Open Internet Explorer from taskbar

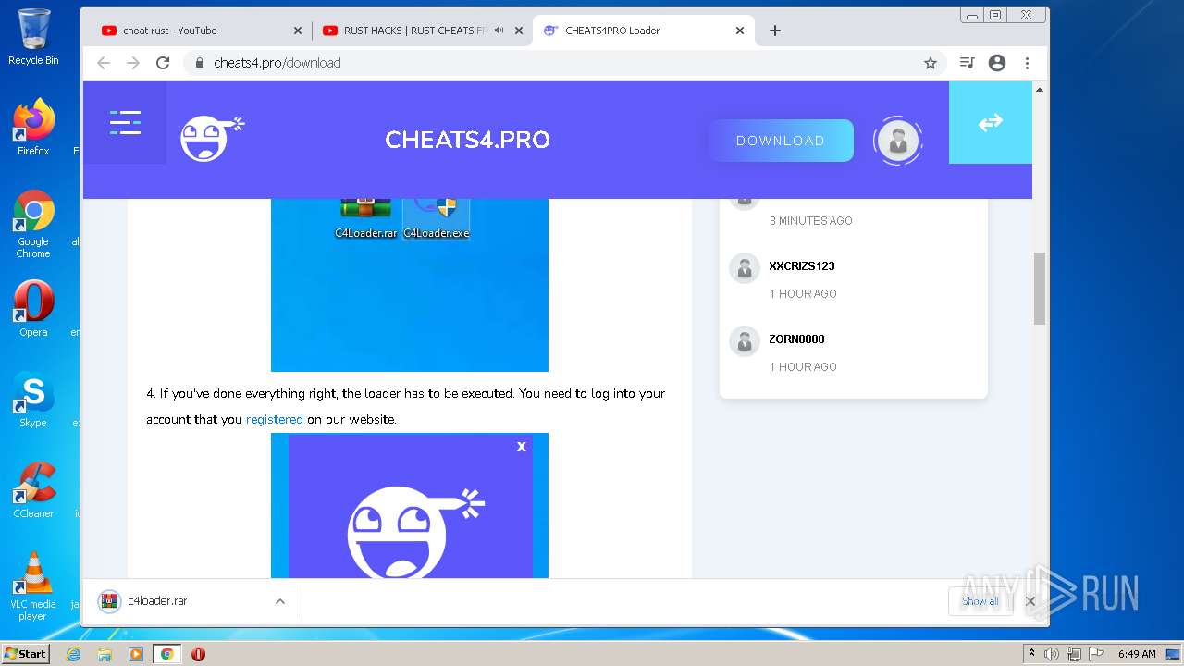point(74,654)
